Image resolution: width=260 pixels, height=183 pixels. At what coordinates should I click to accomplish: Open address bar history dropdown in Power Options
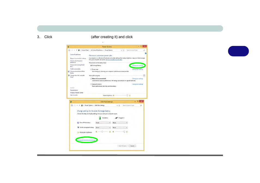tap(121, 50)
